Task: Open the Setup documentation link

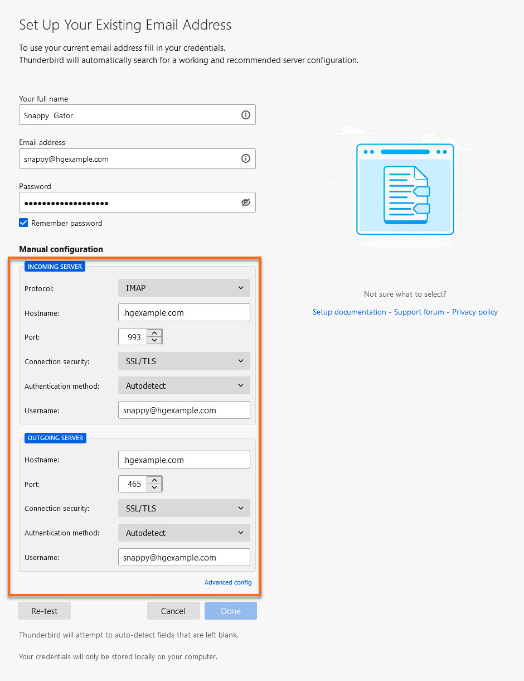Action: coord(349,312)
